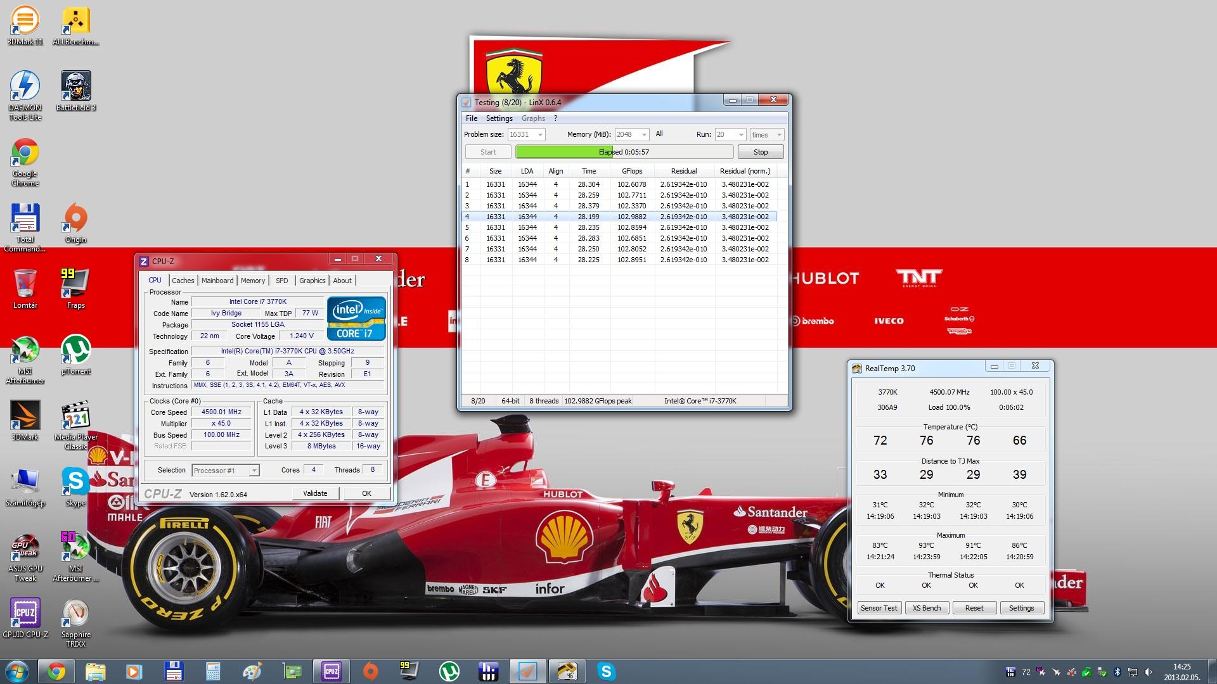Screen dimensions: 1217x684
Task: Open the Total Commander desktop shortcut
Action: [25, 227]
